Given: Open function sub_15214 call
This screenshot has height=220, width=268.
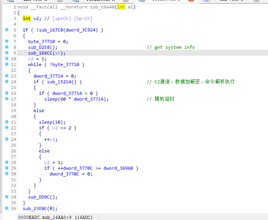Looking at the screenshot, I should (x=59, y=82).
